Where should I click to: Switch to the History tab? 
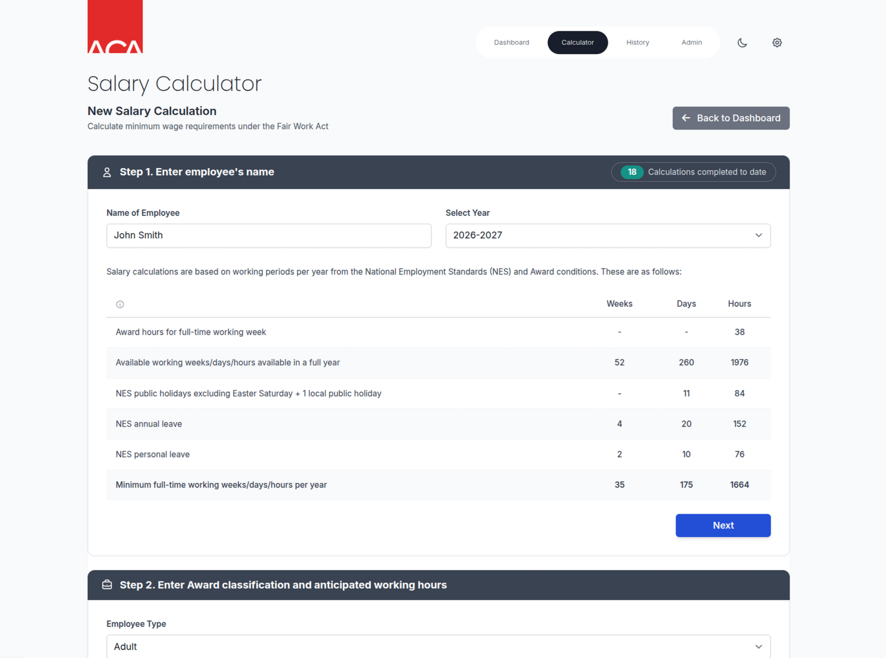638,43
